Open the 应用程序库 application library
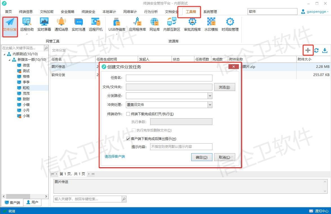Viewport: 331px width, 214px height. click(x=137, y=24)
